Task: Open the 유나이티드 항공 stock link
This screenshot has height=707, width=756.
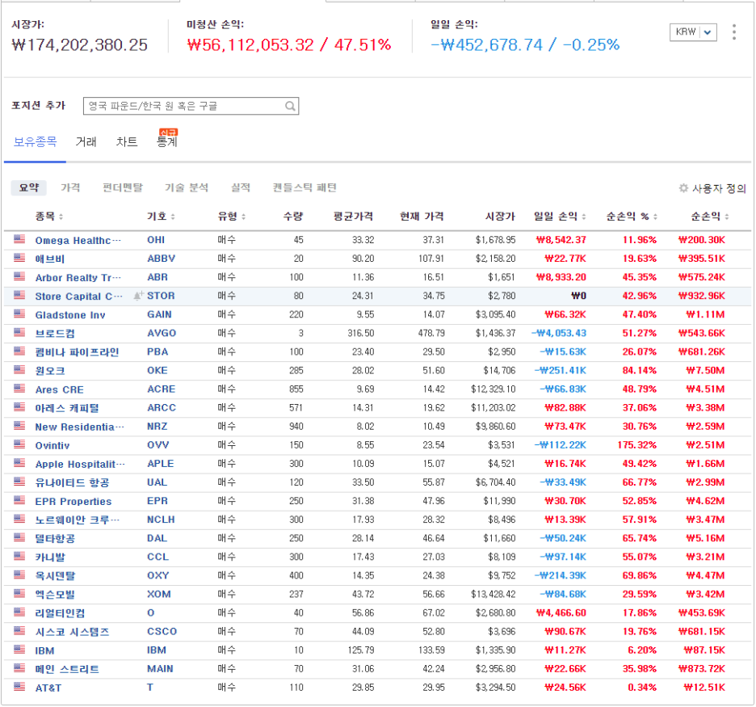Action: pos(72,482)
